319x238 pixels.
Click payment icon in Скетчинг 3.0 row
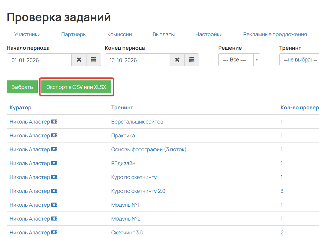click(54, 232)
